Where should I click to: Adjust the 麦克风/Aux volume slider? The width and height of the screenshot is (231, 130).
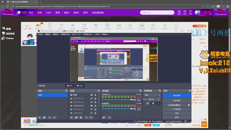pyautogui.click(x=117, y=100)
